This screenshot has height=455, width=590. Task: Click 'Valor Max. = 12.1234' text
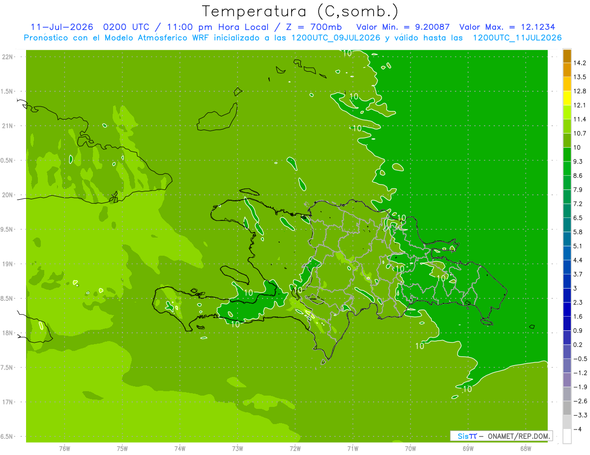point(507,27)
